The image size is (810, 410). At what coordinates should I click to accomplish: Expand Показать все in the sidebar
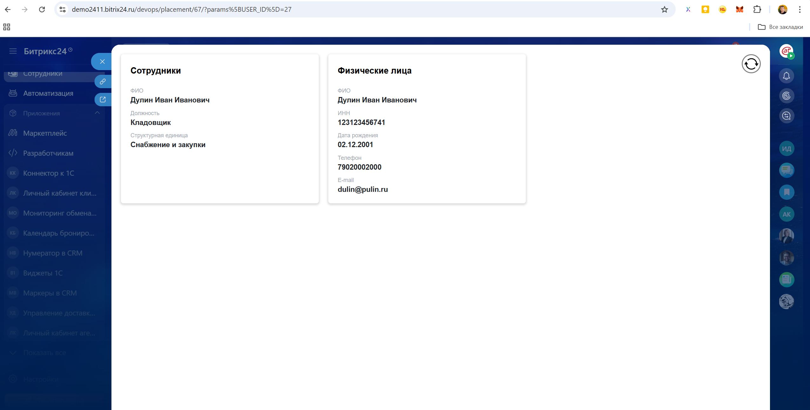click(x=44, y=353)
